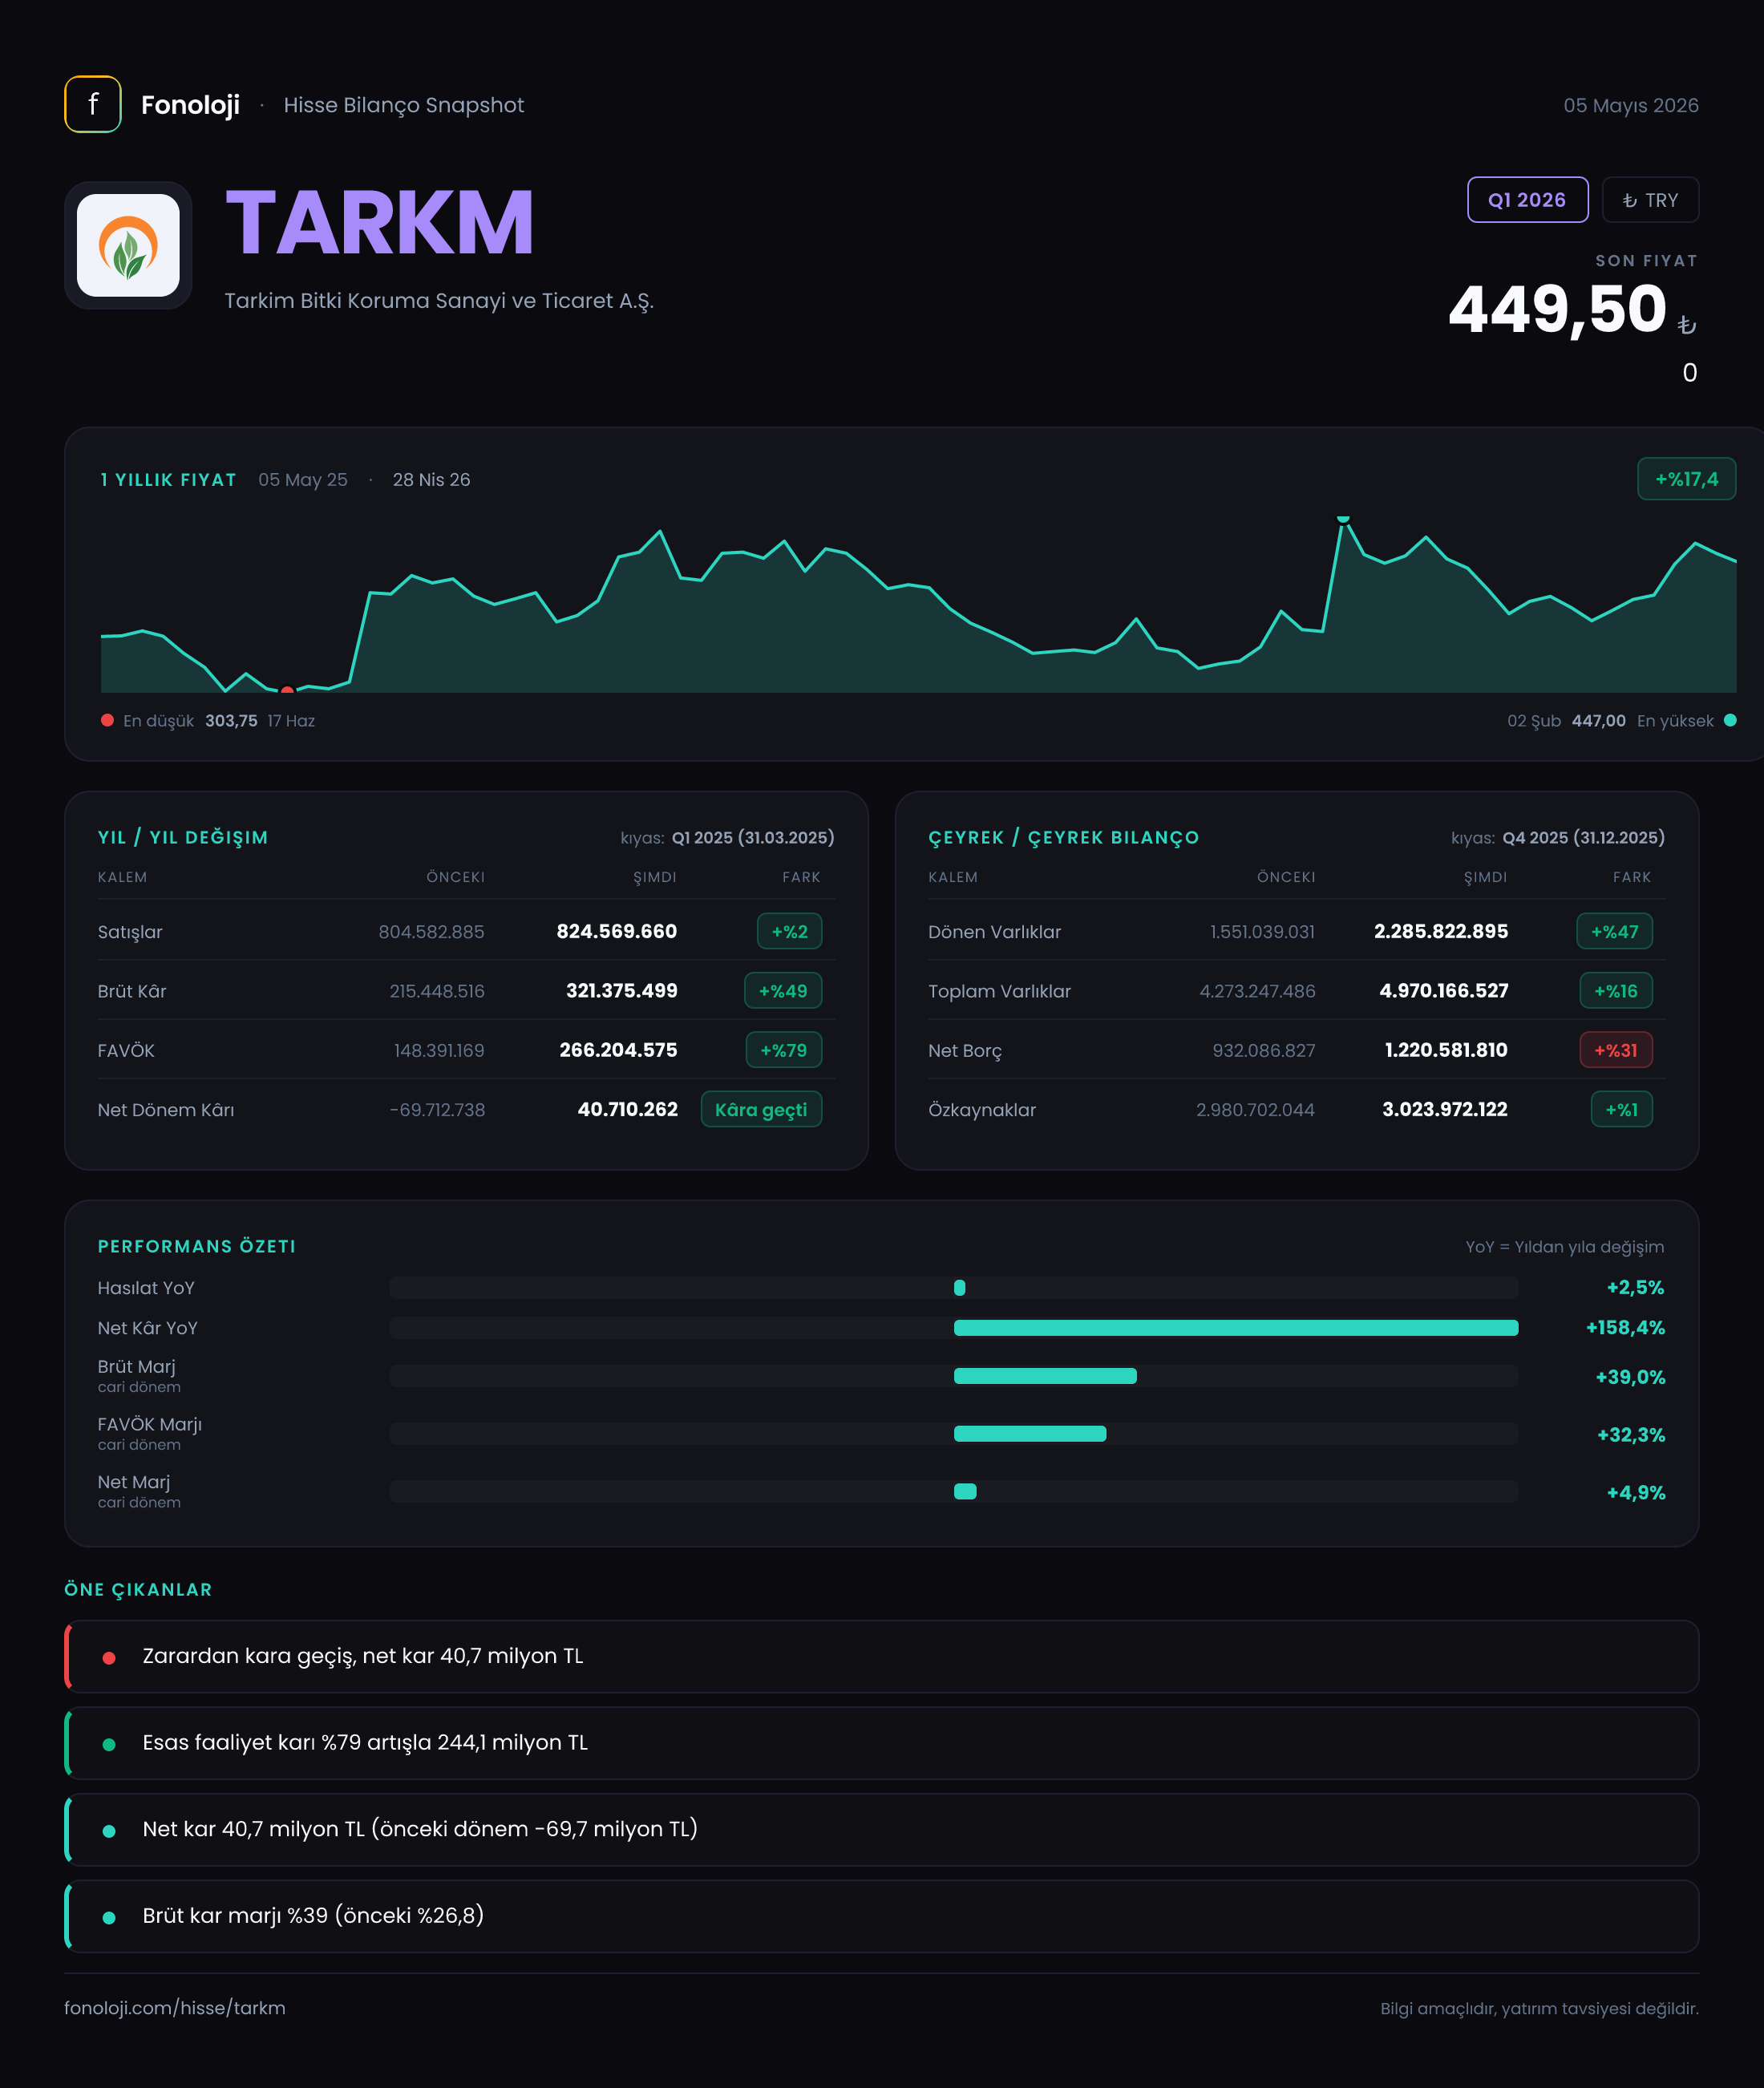Click Dönen Varlıklar value 2.285.822.895

tap(1441, 931)
